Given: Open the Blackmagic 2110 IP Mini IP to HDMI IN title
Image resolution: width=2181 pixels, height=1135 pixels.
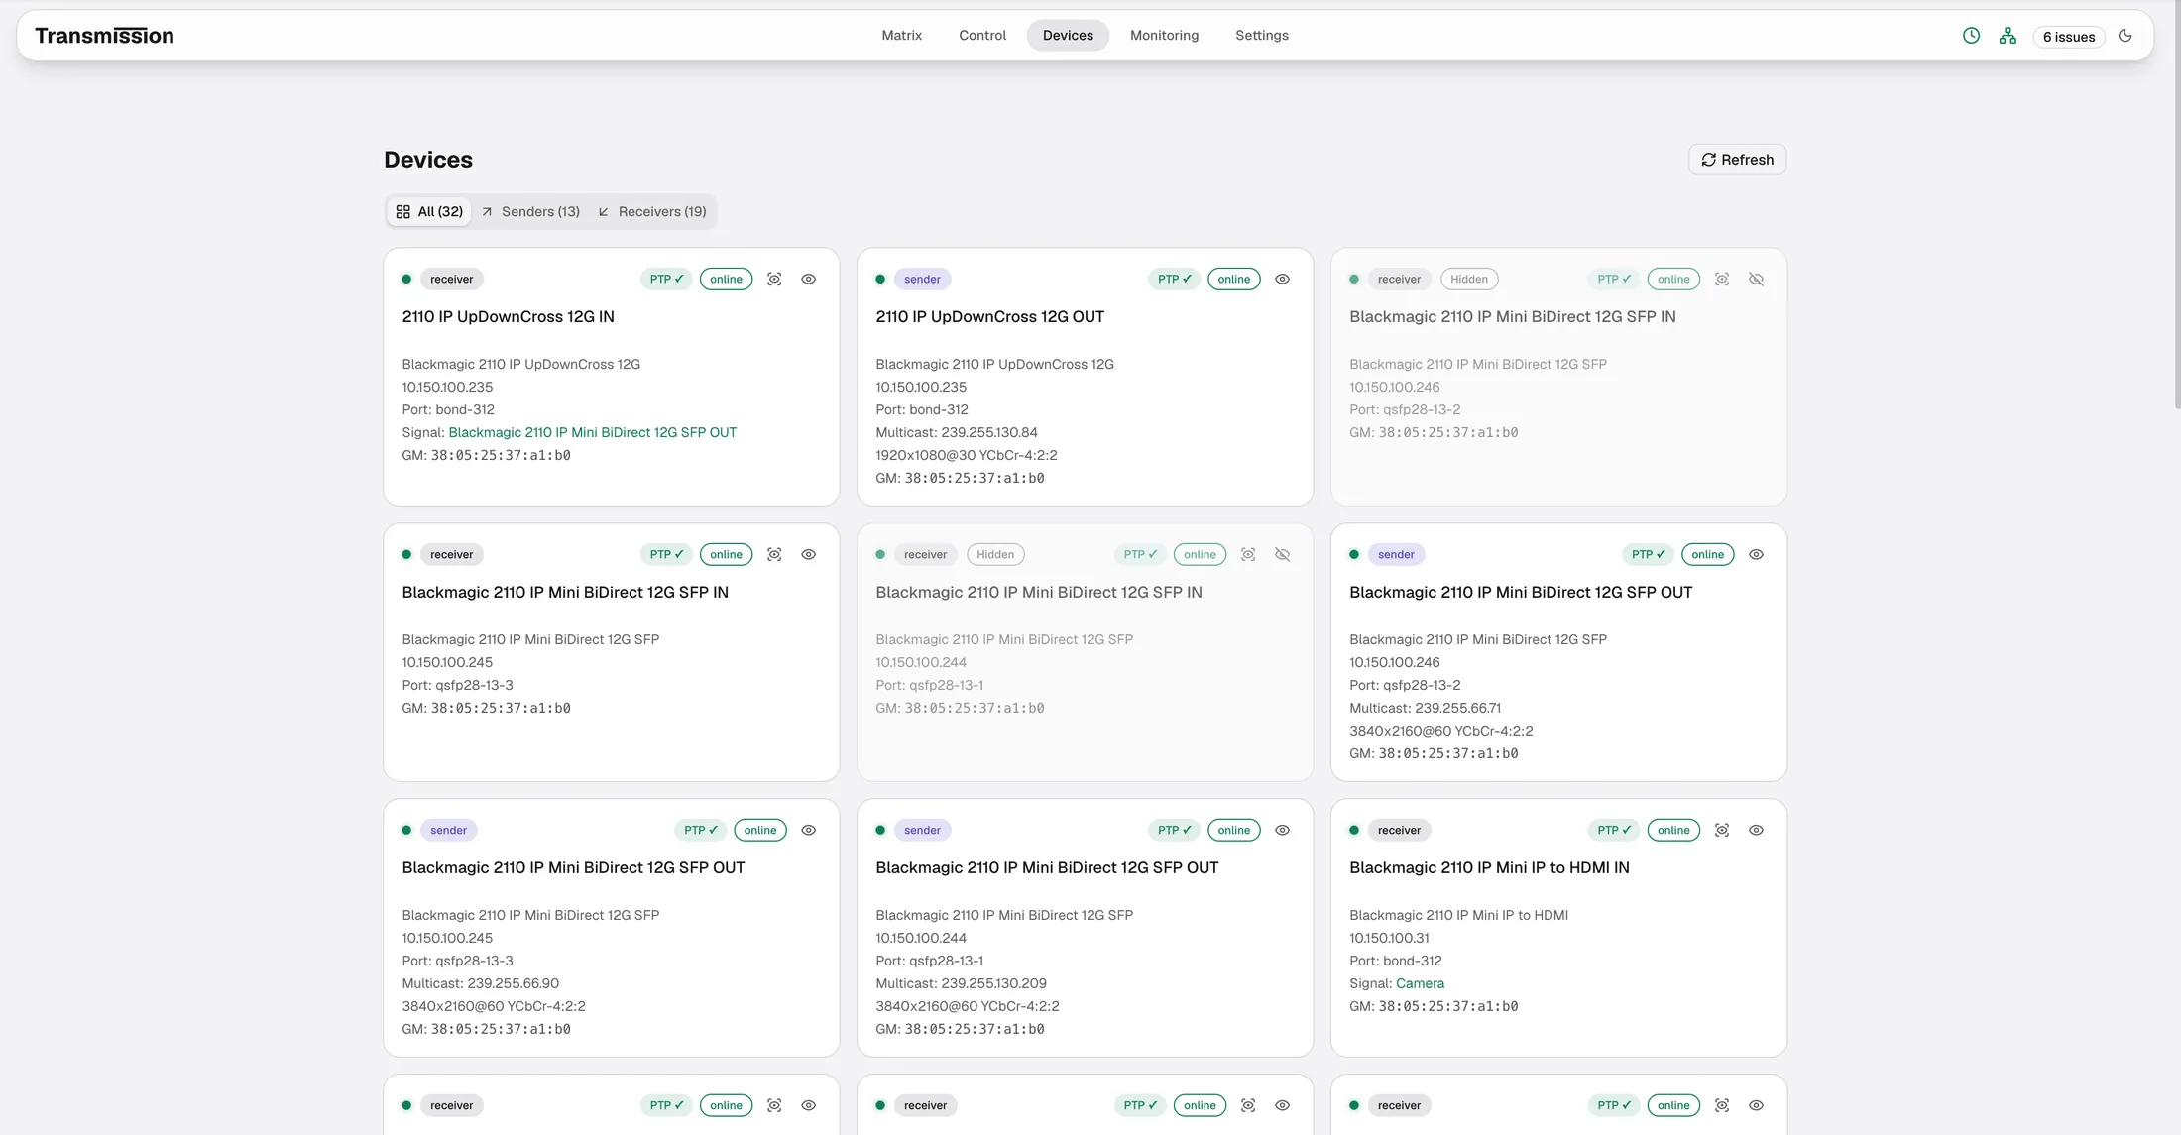Looking at the screenshot, I should (1489, 868).
